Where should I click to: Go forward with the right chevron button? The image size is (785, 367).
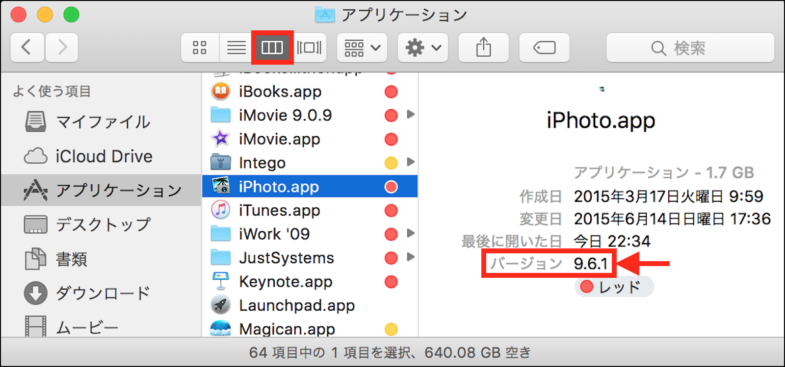pos(62,48)
